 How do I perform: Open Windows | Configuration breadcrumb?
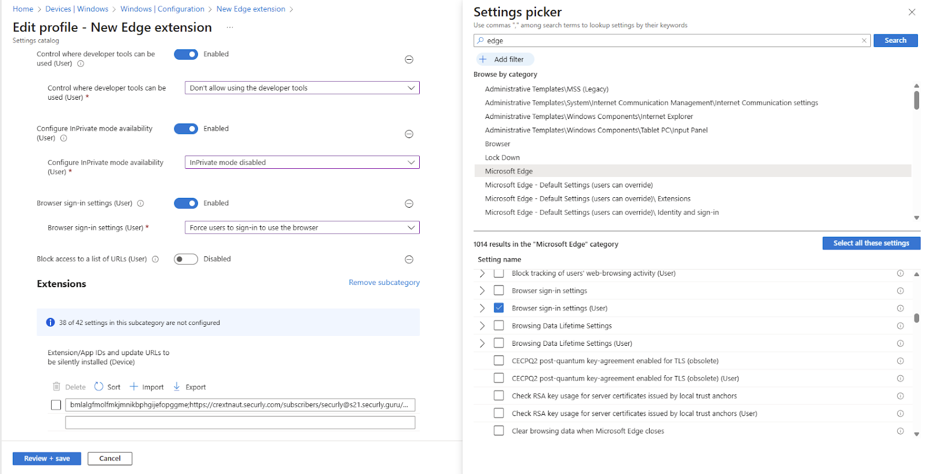point(162,9)
